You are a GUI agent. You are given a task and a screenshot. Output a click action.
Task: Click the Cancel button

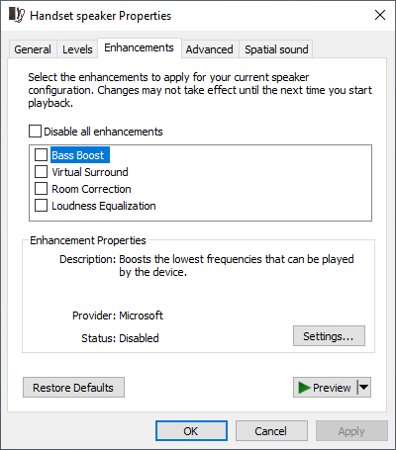pos(271,431)
